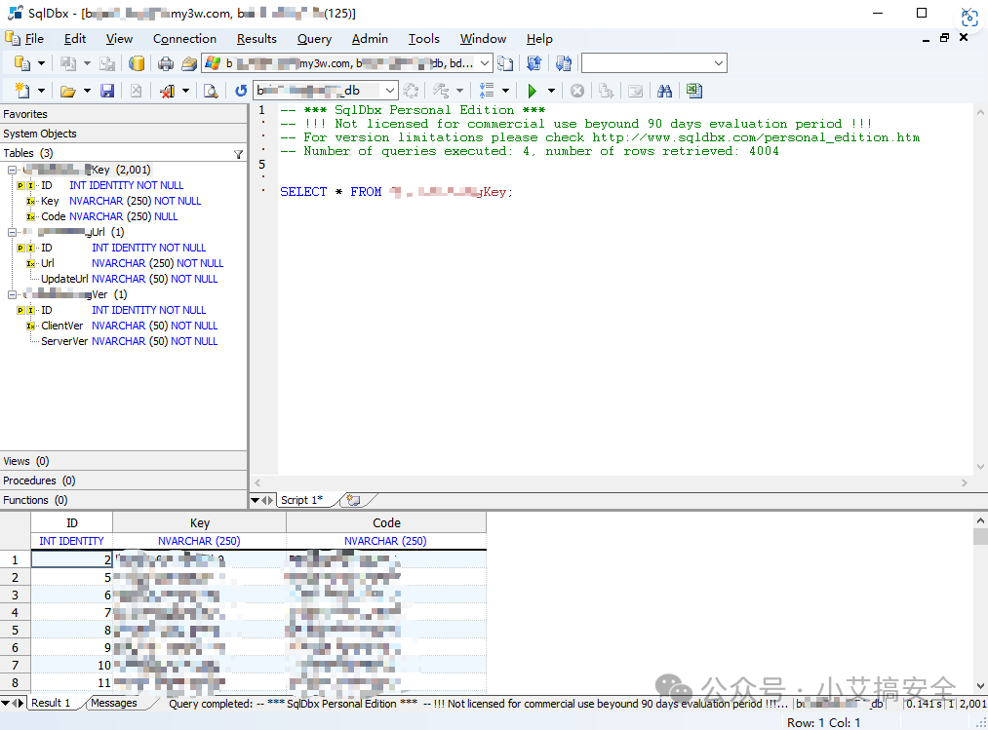This screenshot has height=730, width=988.
Task: Click the script structure tree icon
Action: click(x=441, y=91)
